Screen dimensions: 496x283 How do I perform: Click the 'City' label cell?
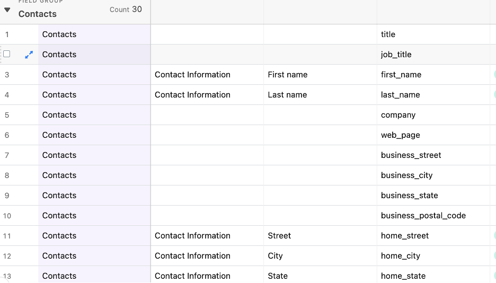tap(275, 256)
